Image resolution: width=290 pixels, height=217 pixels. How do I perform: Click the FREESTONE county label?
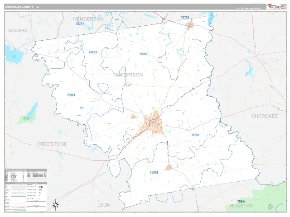click(x=53, y=144)
